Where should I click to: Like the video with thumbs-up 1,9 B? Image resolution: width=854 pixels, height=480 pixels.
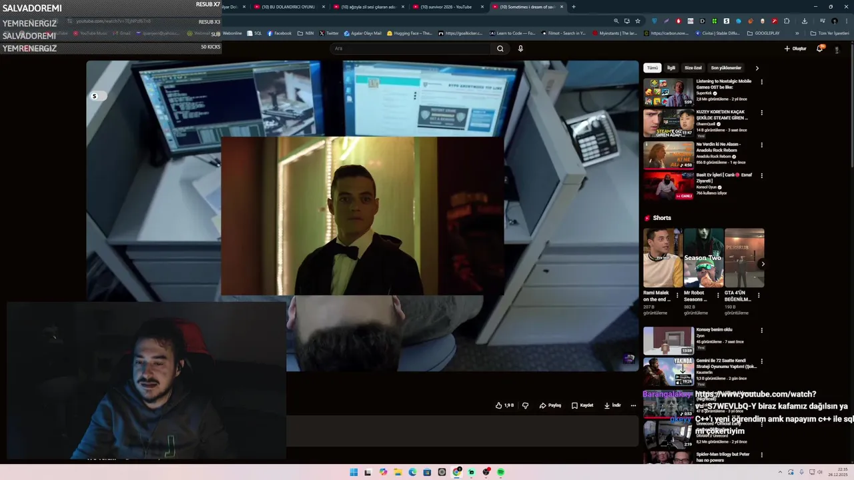(x=504, y=405)
